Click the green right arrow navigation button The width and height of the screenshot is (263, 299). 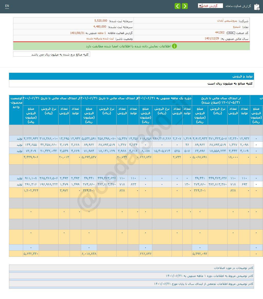click(x=184, y=6)
